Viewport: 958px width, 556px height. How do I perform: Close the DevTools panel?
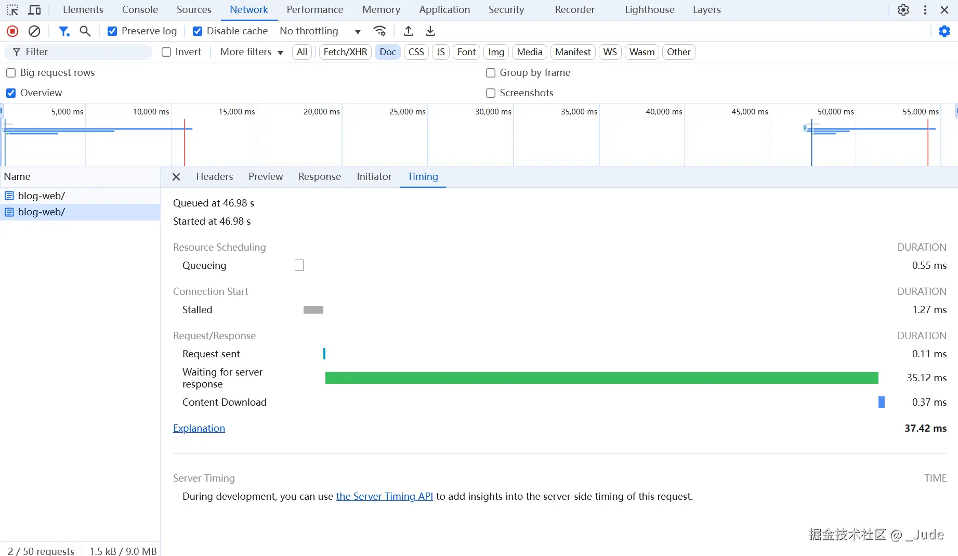[945, 10]
